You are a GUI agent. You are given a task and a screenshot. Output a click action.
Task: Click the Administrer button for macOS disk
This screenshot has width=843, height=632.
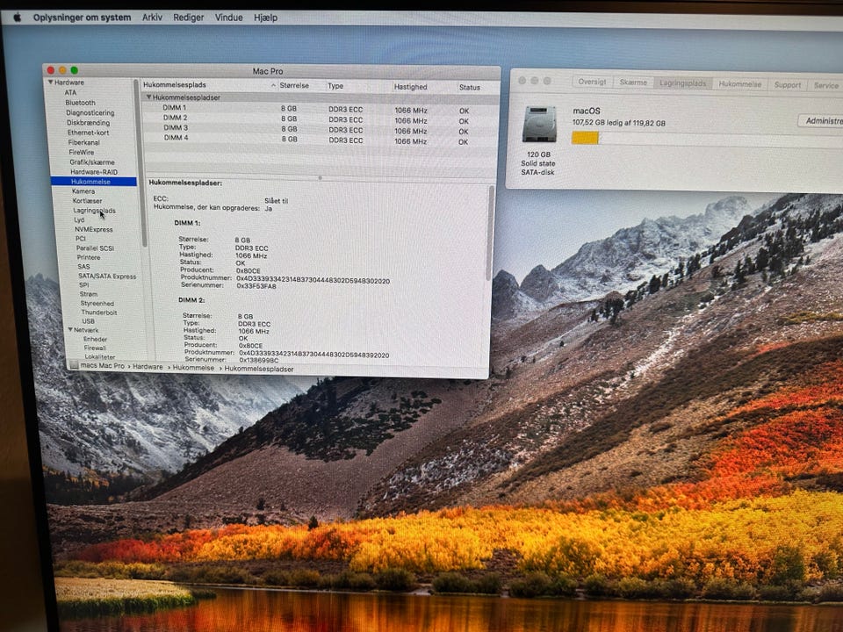click(820, 121)
